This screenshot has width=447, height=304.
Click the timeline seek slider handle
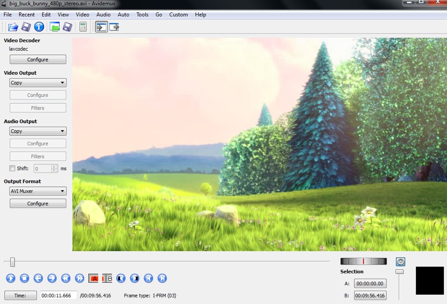(x=12, y=262)
